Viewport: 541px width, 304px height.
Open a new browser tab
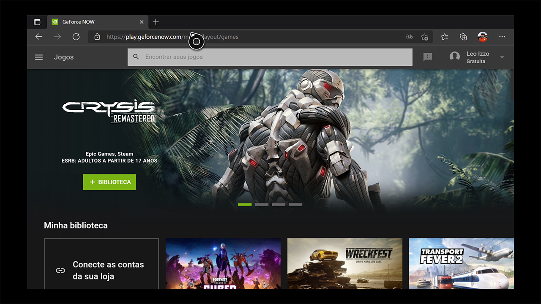pyautogui.click(x=156, y=22)
